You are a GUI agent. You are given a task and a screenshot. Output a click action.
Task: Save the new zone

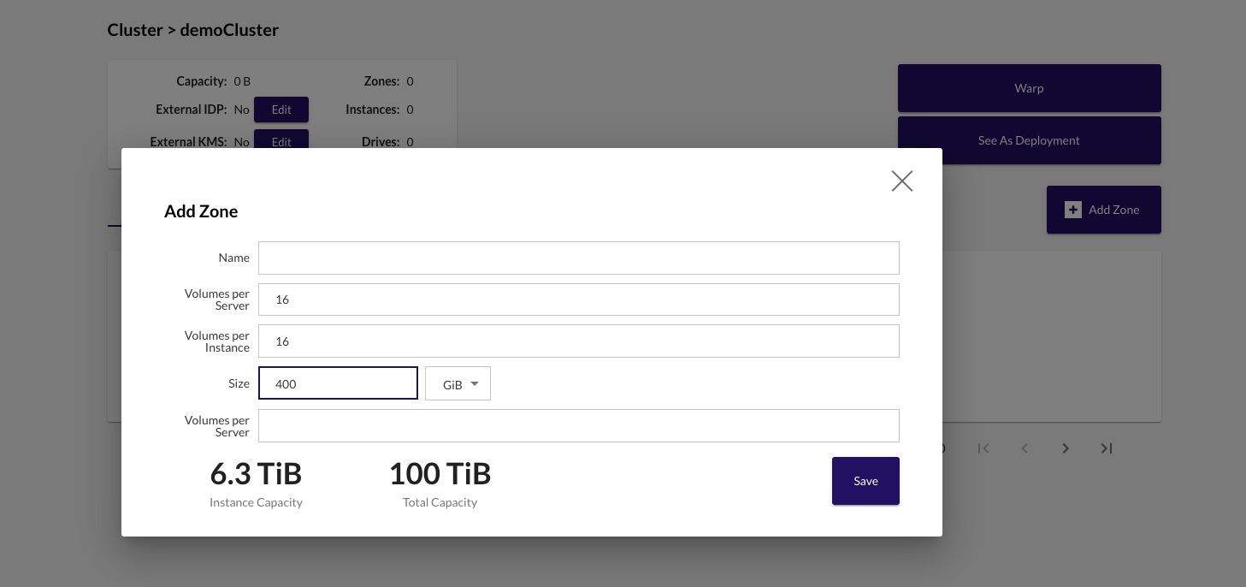tap(865, 481)
